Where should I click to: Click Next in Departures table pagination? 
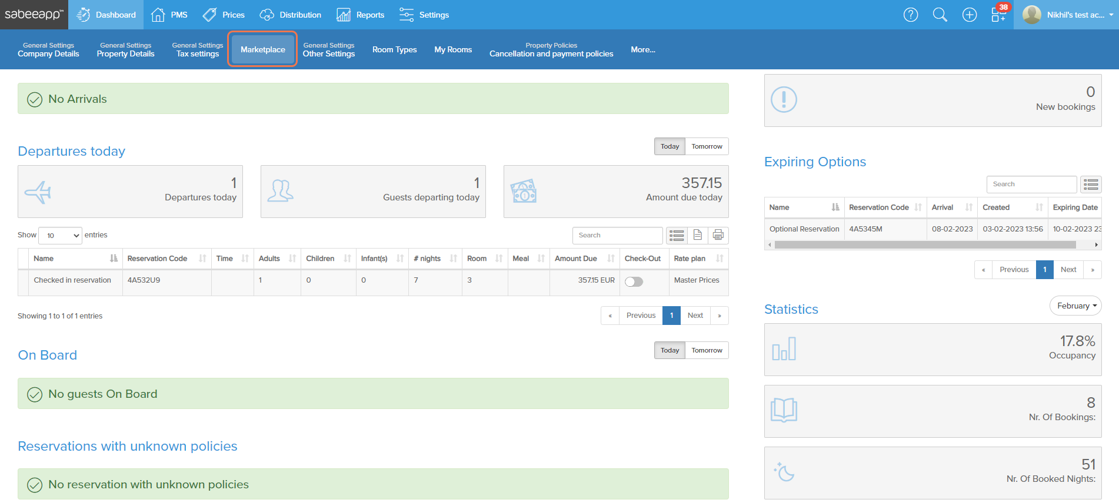[695, 316]
